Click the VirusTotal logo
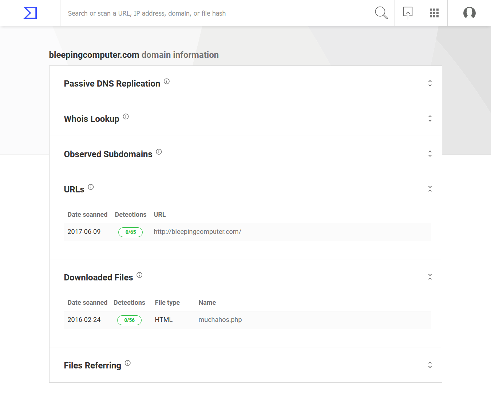This screenshot has width=491, height=399. pyautogui.click(x=29, y=13)
